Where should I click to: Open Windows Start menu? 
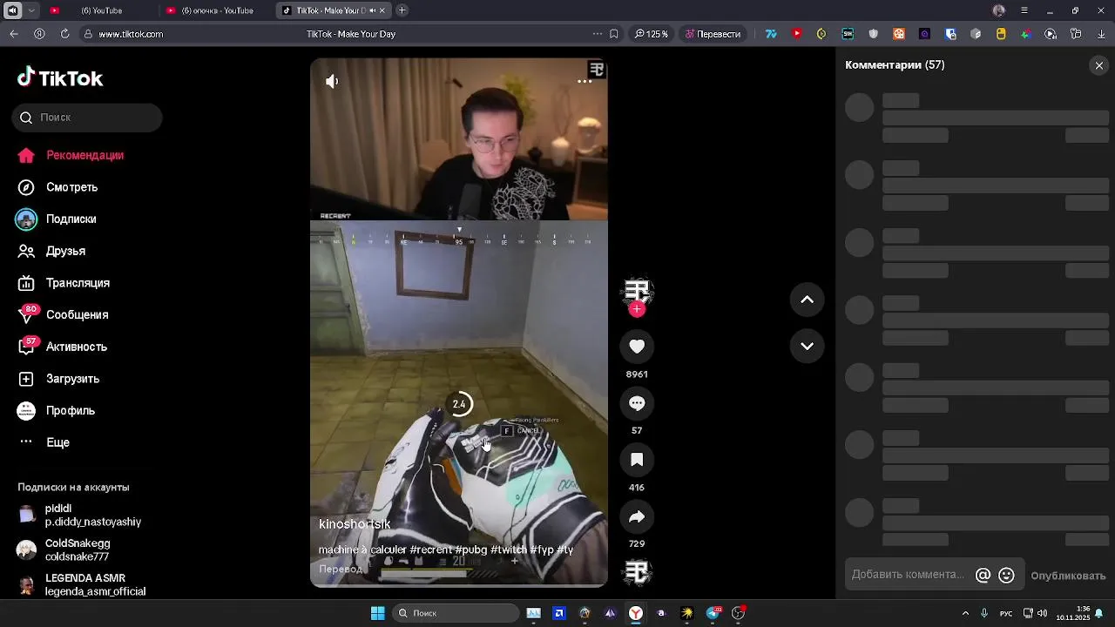(377, 613)
